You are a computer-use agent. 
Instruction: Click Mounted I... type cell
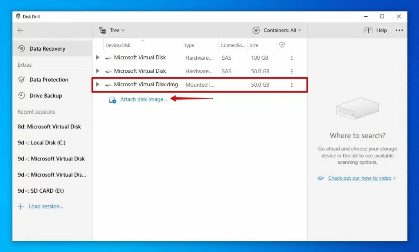(200, 85)
